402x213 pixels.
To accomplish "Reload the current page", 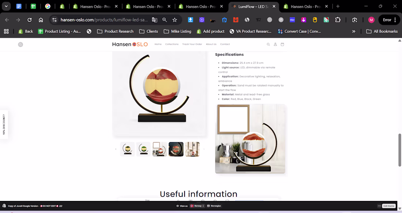I will tap(30, 20).
